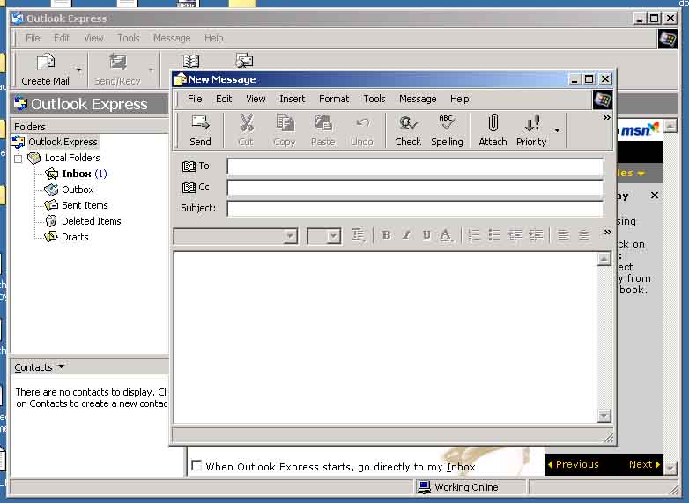The width and height of the screenshot is (689, 503).
Task: Open Addresses book icon in main toolbar
Action: (190, 62)
